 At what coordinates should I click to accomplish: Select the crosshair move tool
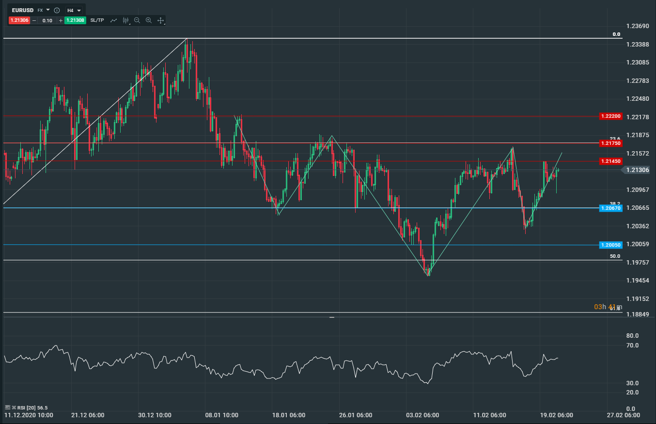[x=160, y=20]
